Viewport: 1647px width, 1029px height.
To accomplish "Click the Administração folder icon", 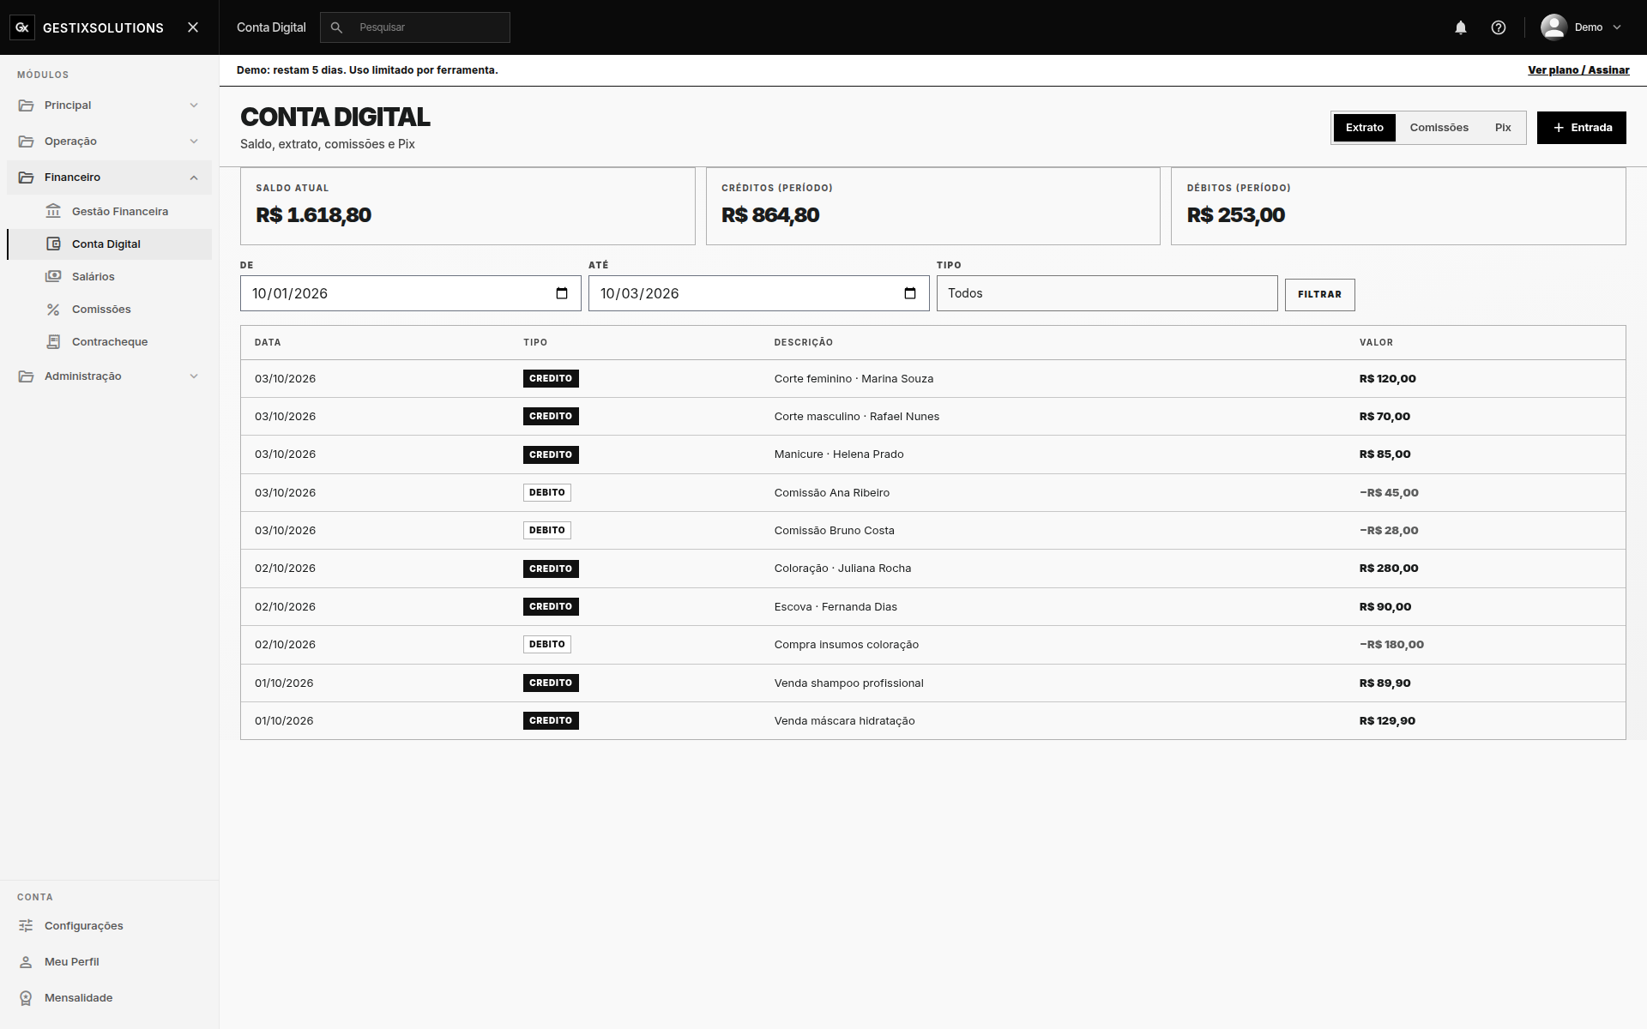I will pyautogui.click(x=27, y=376).
